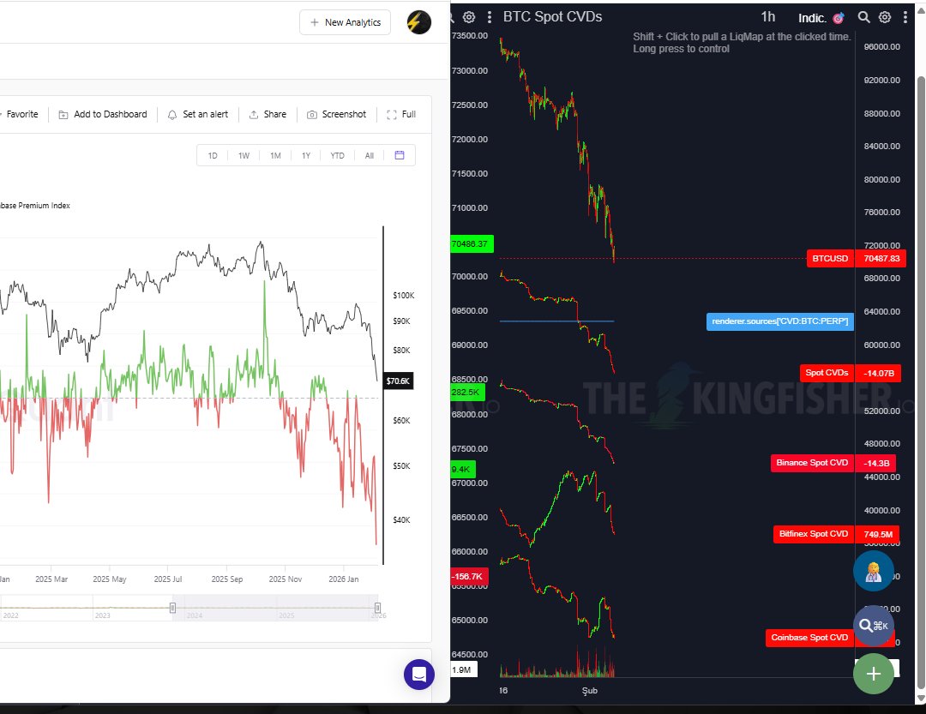Click the 749.5M value tag
Screen dimensions: 926x714
coord(878,534)
